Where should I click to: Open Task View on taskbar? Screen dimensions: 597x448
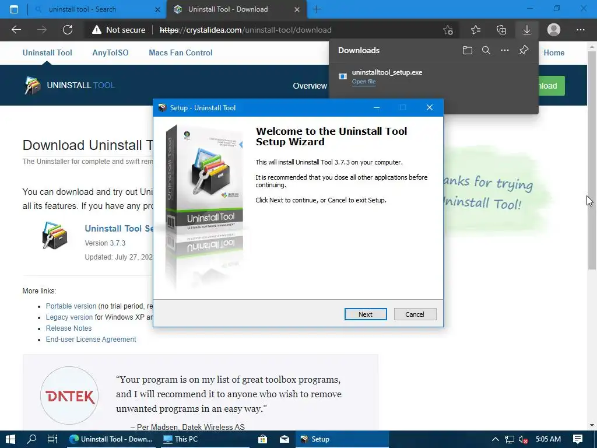52,439
